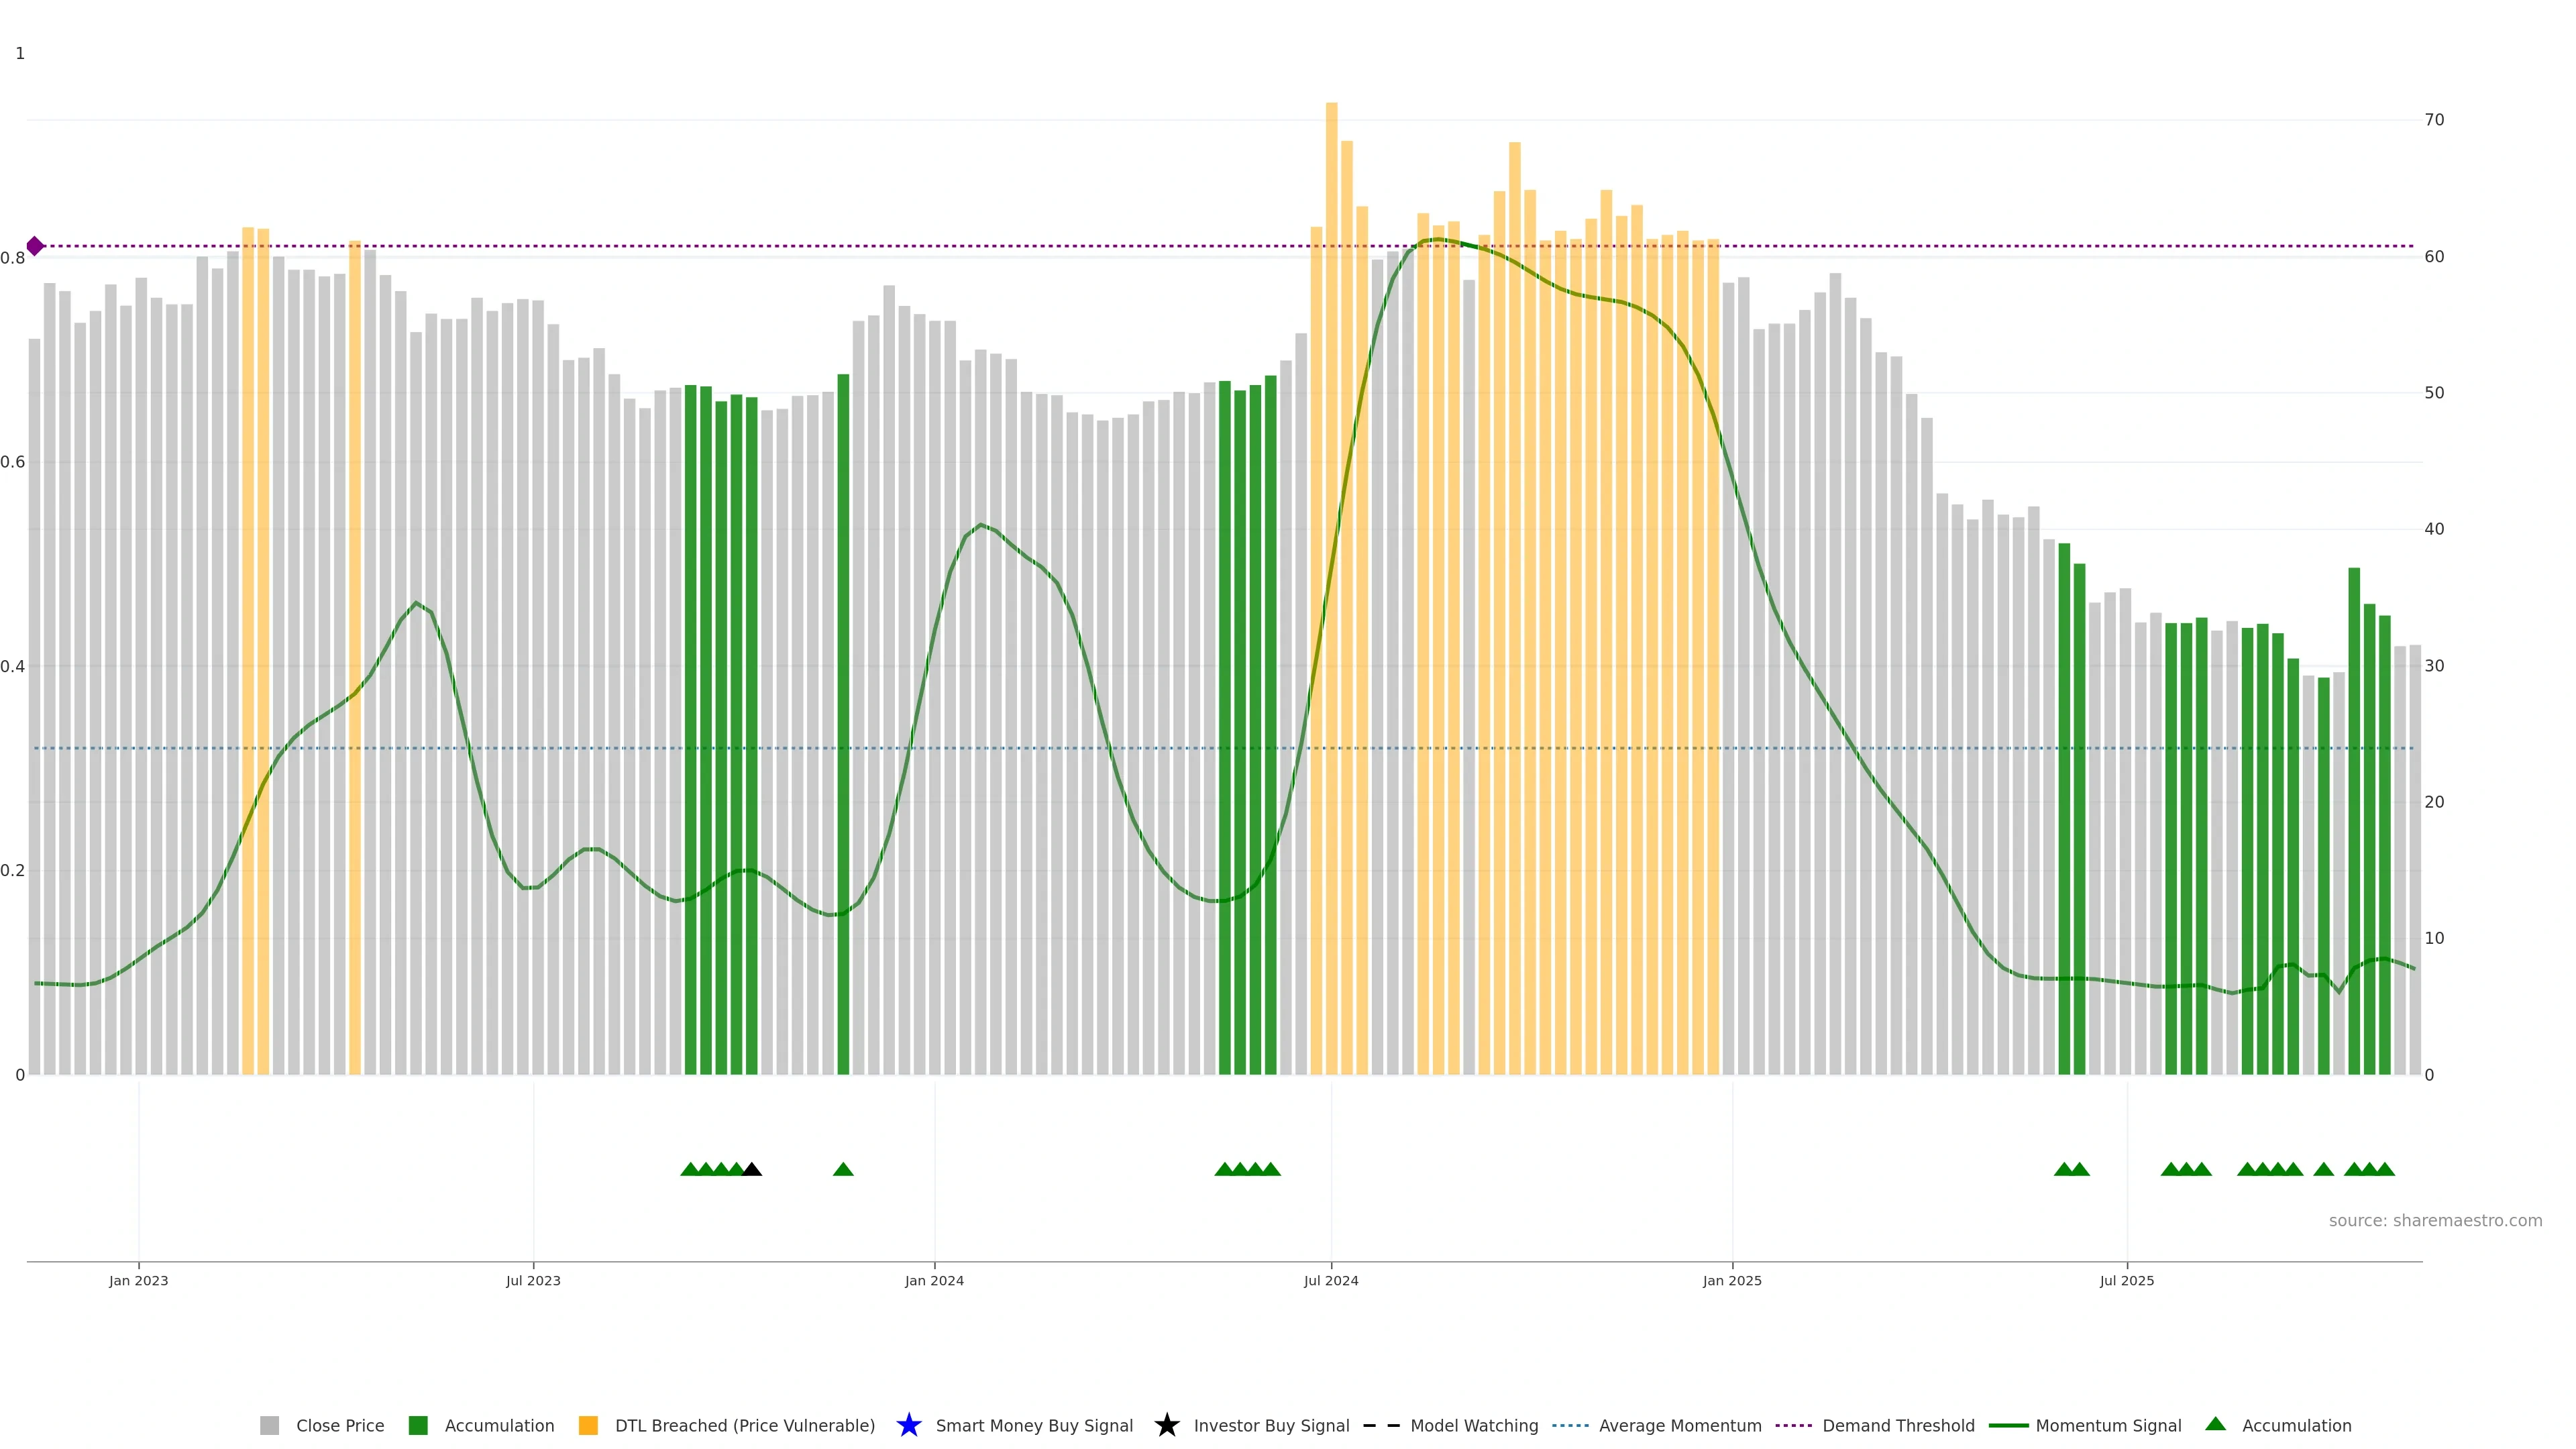This screenshot has width=2576, height=1449.
Task: Click the purple diamond Demand Threshold marker
Action: point(35,246)
